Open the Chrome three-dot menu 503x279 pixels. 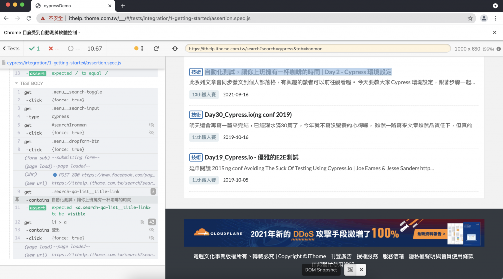click(495, 18)
